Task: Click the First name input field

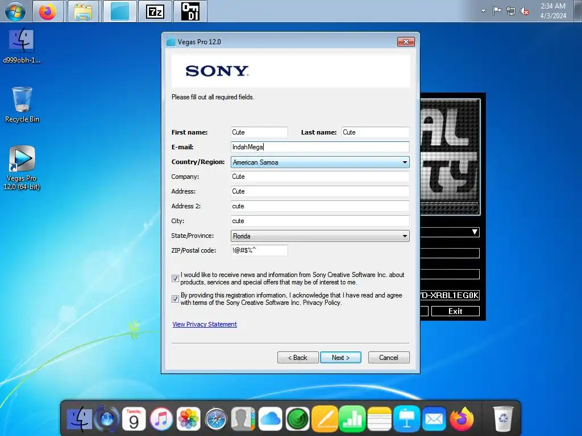Action: [x=259, y=132]
